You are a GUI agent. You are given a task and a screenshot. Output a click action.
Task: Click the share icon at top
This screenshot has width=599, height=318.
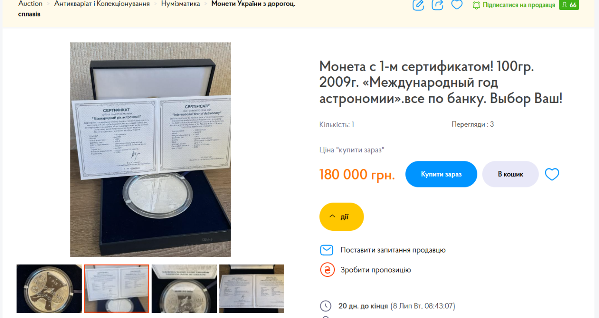coord(437,5)
